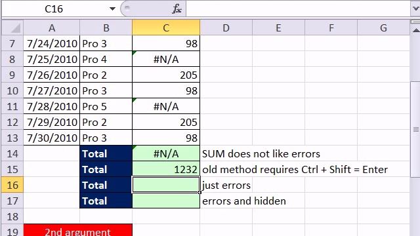This screenshot has height=236, width=420.
Task: Click the Pro 5 cell
Action: (106, 106)
